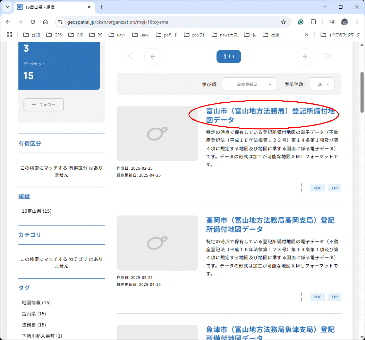Image resolution: width=365 pixels, height=340 pixels.
Task: Click the ZIP tag of the 高岡市 dataset
Action: tap(334, 297)
